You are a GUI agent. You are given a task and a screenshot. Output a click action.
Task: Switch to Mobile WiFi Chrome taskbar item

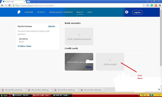[x=62, y=95]
